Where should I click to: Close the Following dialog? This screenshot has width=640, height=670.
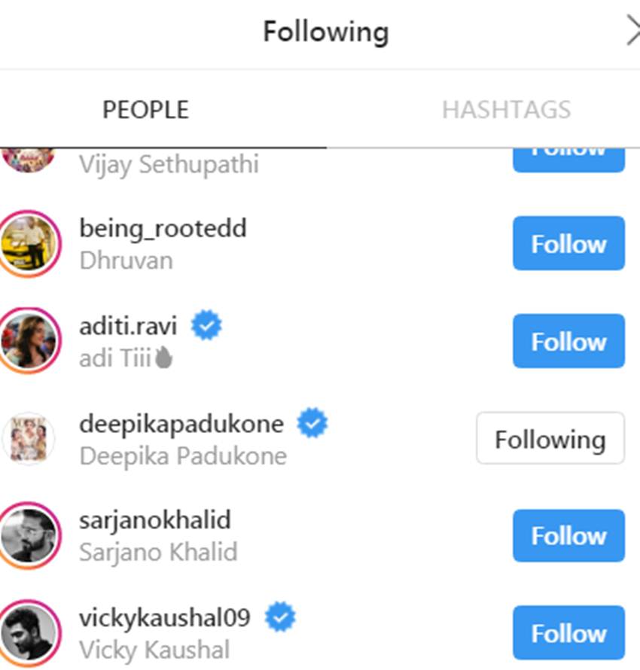point(633,30)
